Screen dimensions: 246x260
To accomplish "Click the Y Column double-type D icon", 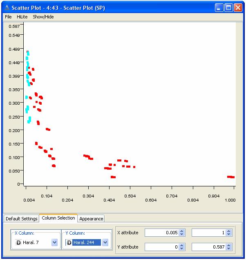I will (69, 242).
